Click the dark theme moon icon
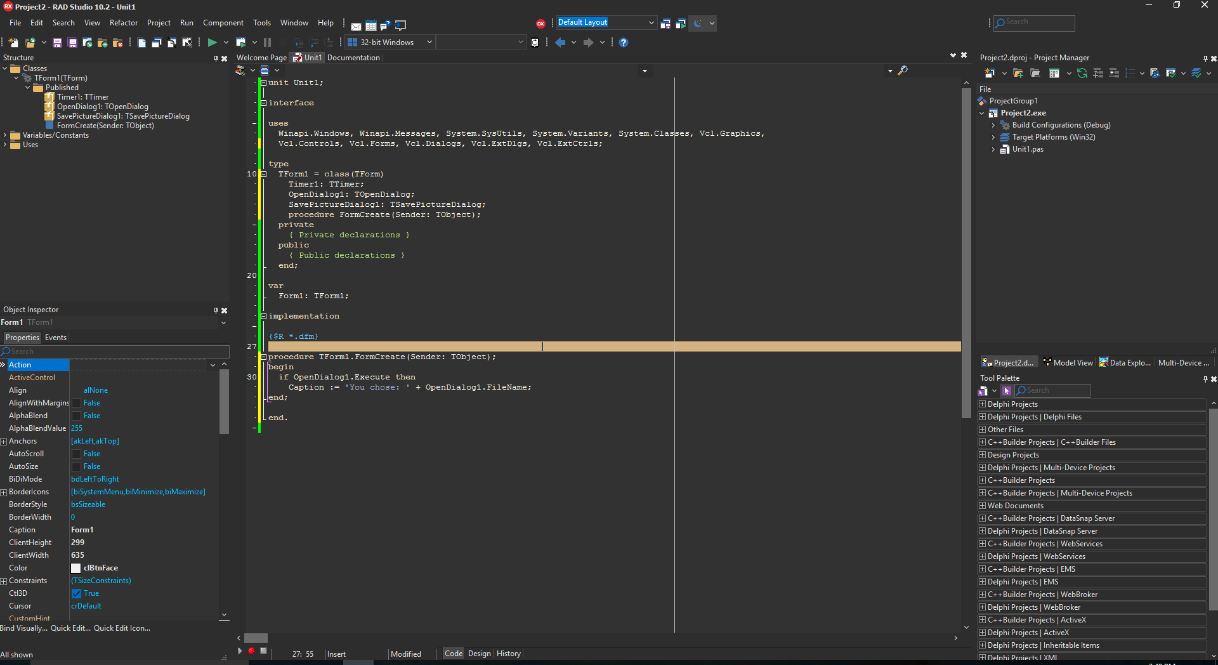1218x665 pixels. [698, 23]
